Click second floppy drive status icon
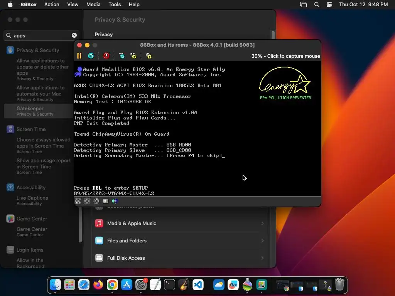This screenshot has height=296, width=395. point(87,201)
